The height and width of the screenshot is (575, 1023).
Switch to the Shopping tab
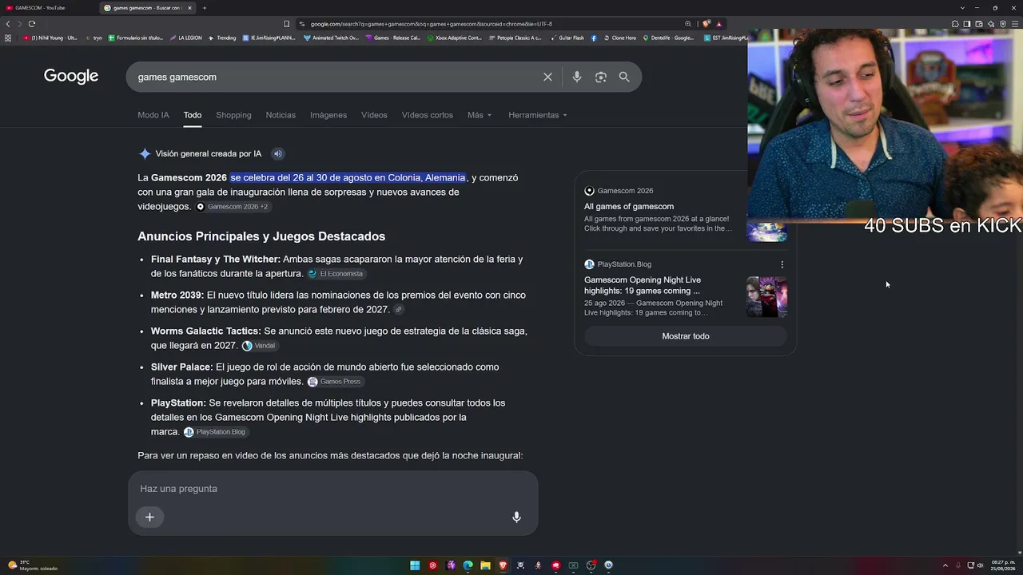pyautogui.click(x=233, y=115)
